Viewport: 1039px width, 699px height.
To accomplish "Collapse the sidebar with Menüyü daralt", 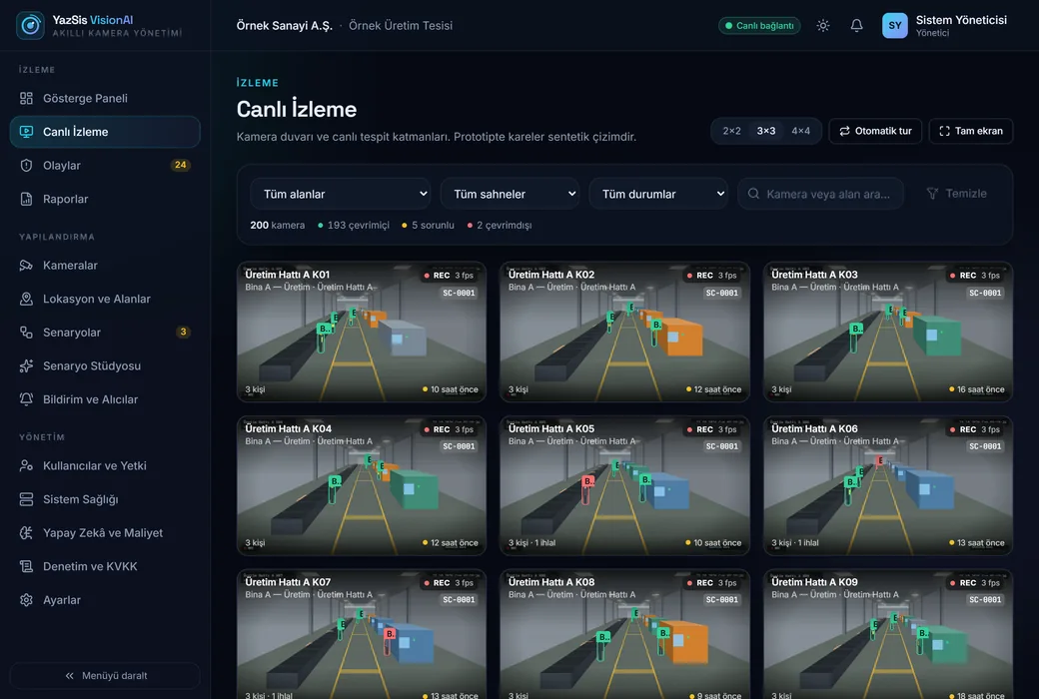I will [105, 676].
